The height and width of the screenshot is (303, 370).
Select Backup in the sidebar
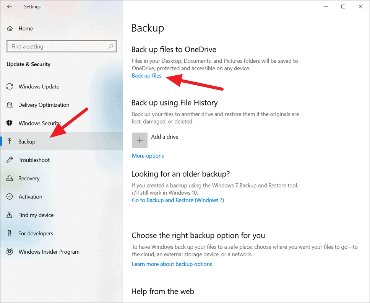[62, 142]
